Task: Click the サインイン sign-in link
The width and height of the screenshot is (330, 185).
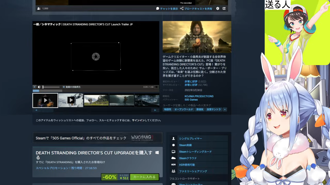Action: (138, 120)
